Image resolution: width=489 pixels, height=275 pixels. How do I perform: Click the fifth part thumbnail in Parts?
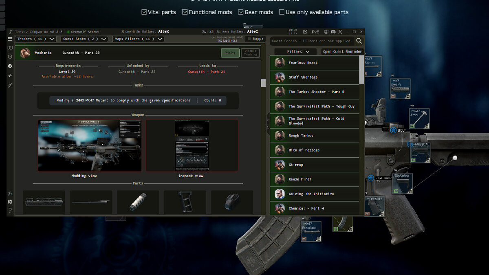(232, 202)
